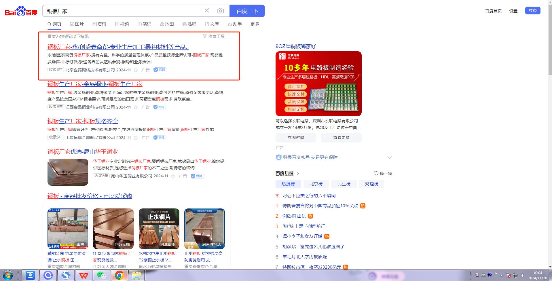Switch to the 图片 tab
Viewport: 552px width, 281px height.
(77, 24)
